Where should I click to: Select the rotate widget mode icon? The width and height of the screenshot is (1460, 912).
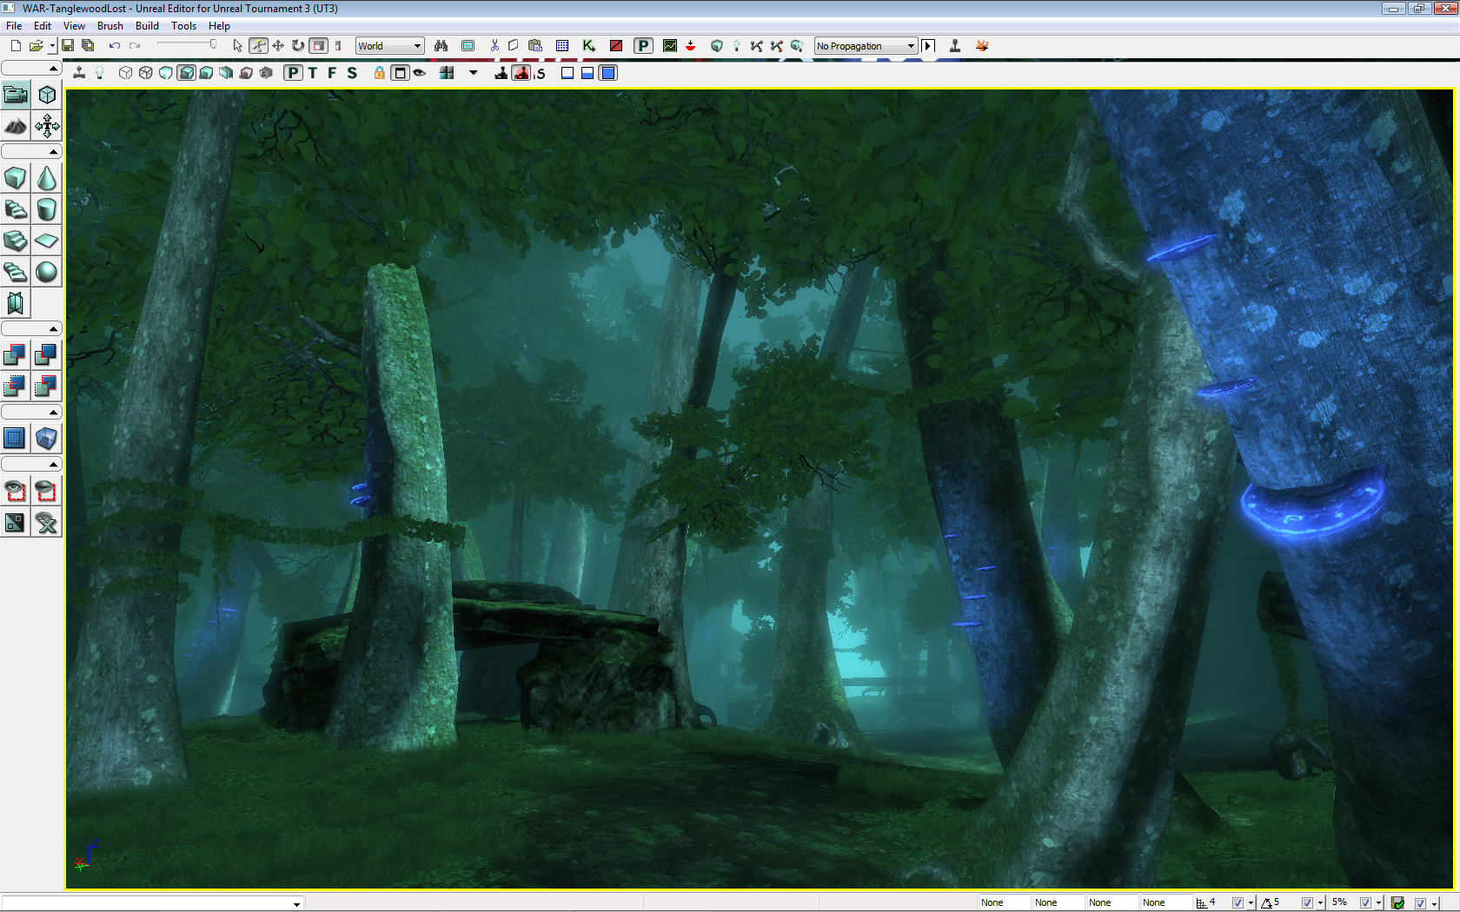pyautogui.click(x=298, y=46)
